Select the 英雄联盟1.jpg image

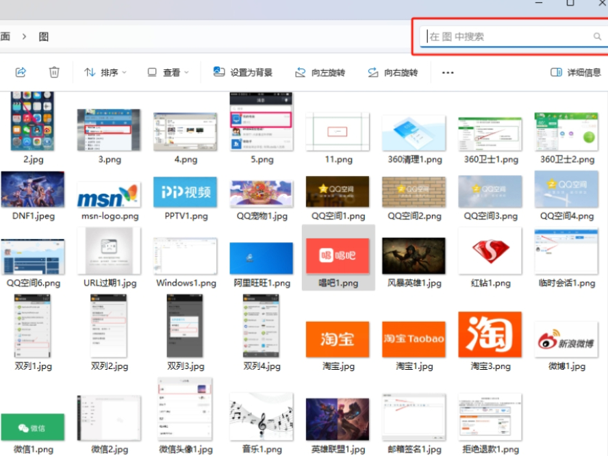pos(338,420)
